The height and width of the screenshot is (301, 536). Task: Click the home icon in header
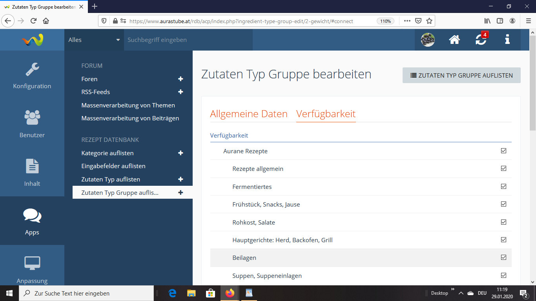point(454,40)
